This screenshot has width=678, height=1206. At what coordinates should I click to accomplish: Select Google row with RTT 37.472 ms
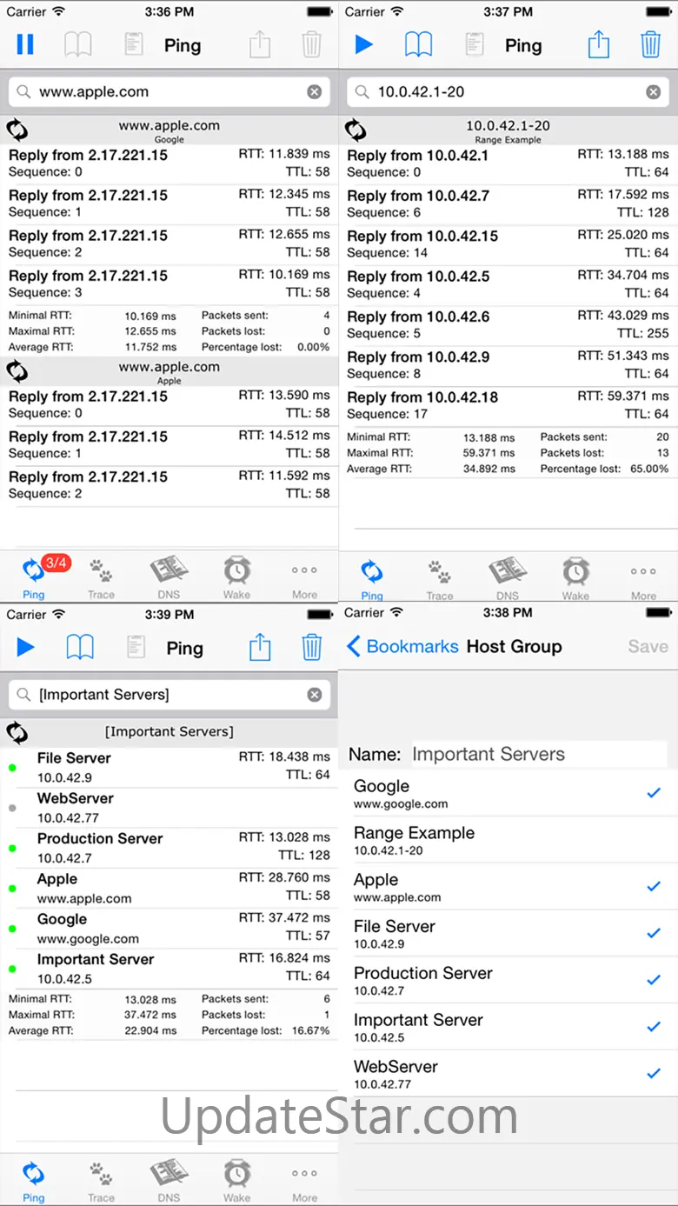[x=169, y=929]
